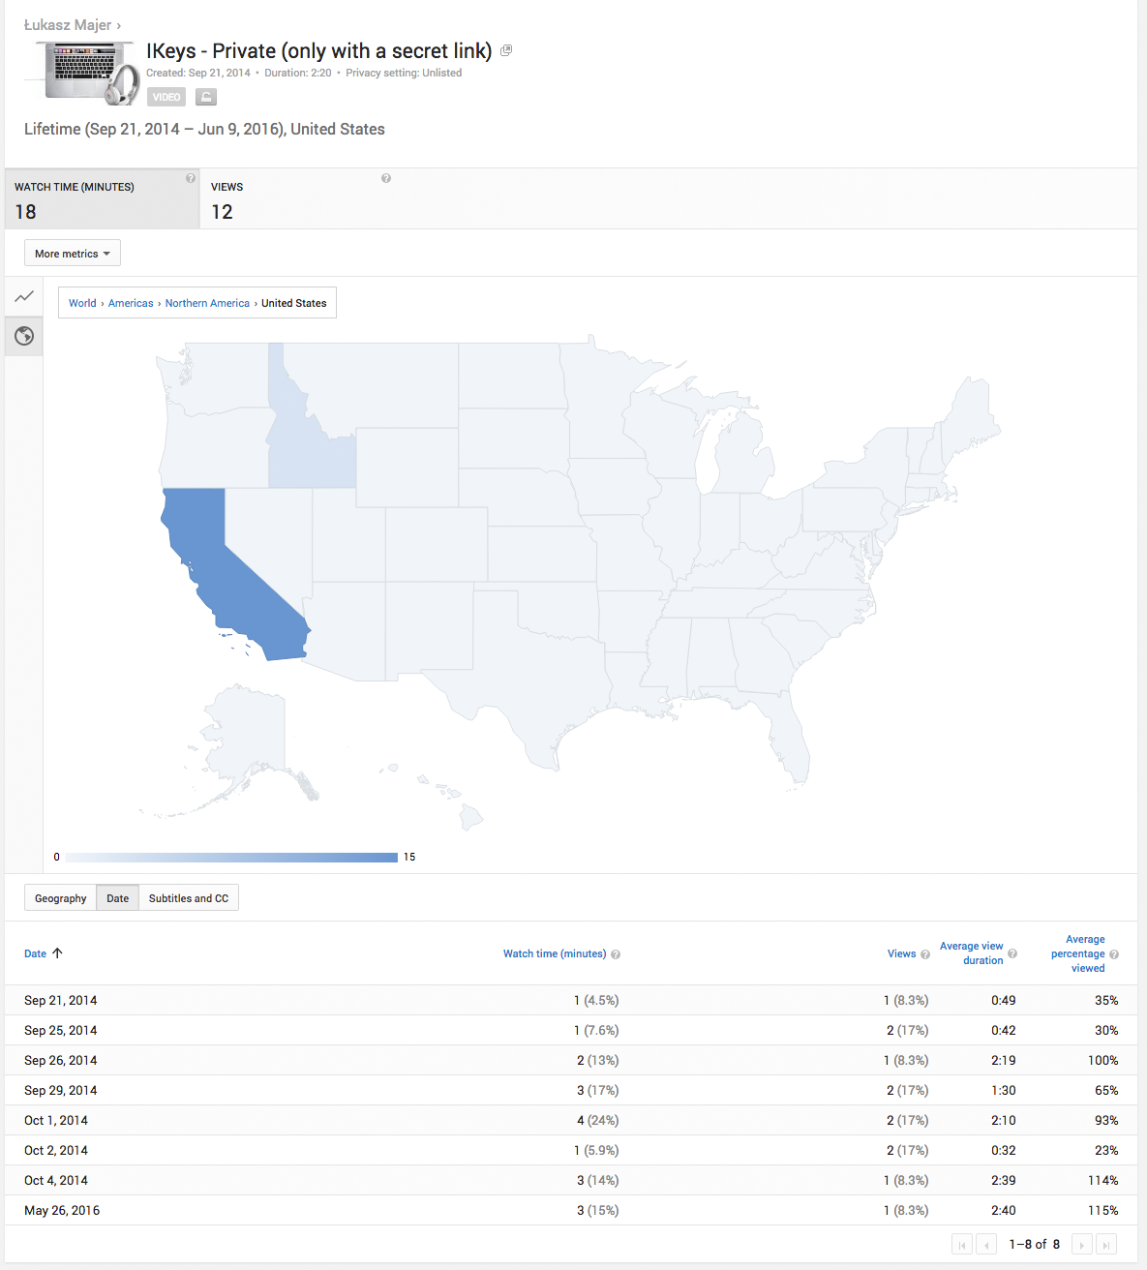Select the Geography tab
Viewport: 1147px width, 1270px height.
(60, 898)
